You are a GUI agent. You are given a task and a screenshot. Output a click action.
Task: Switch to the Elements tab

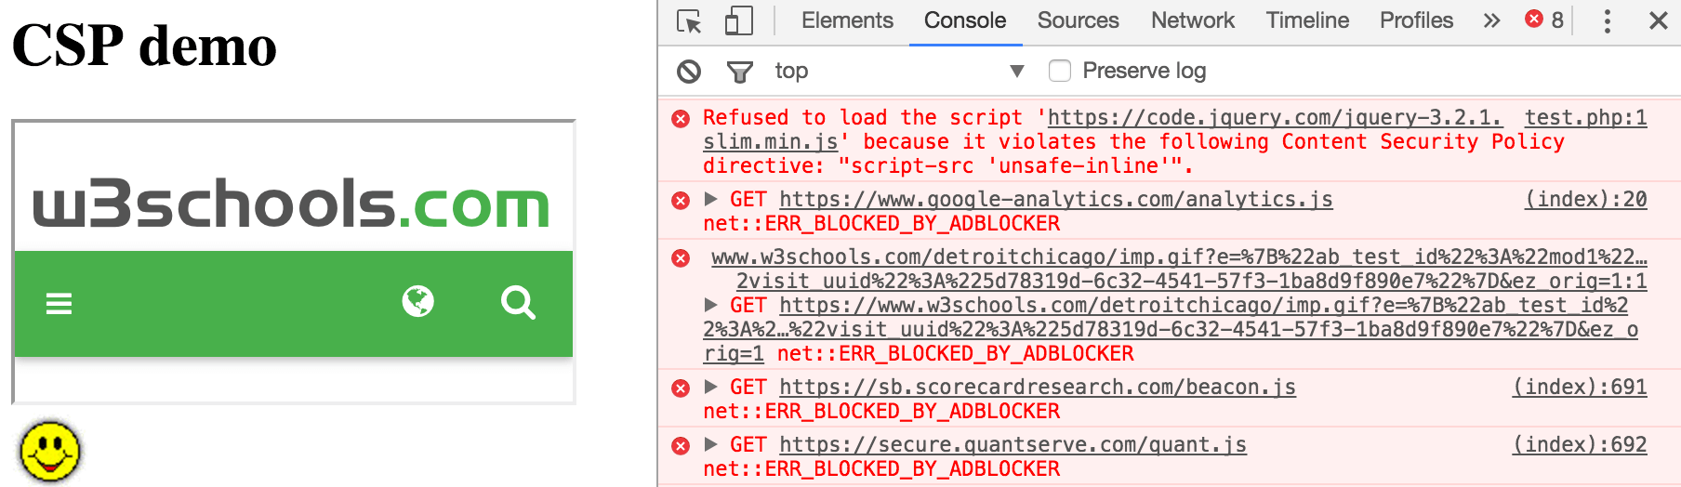point(847,20)
